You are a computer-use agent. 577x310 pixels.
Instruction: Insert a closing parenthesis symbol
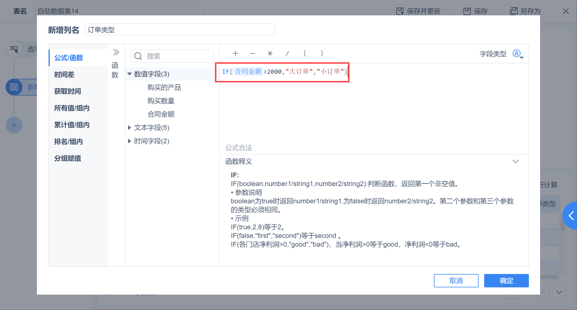[322, 53]
